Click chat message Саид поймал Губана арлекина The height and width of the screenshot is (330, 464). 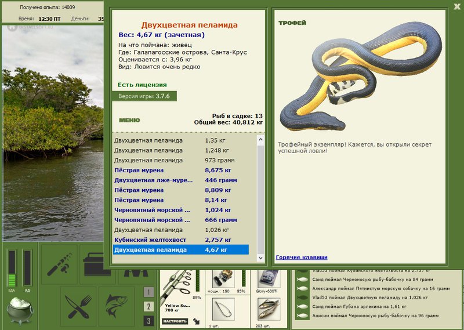tap(359, 307)
